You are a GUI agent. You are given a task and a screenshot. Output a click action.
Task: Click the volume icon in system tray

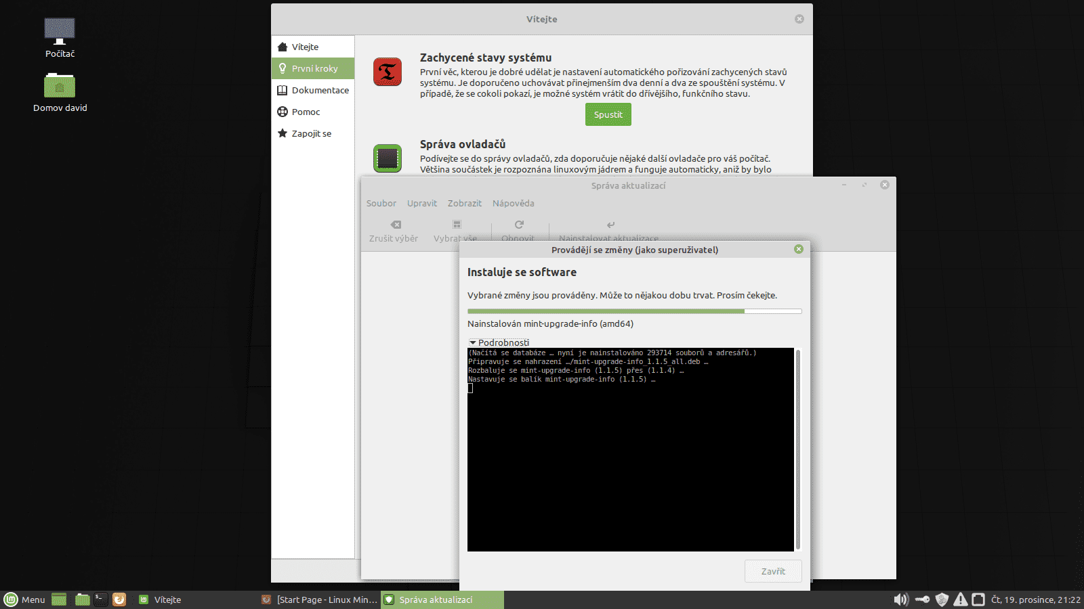(x=901, y=600)
